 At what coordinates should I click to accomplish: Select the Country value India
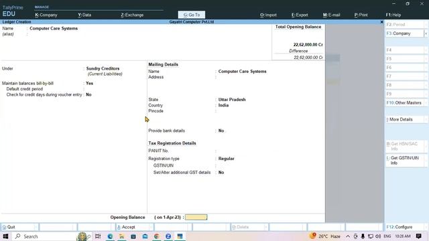[x=223, y=105]
